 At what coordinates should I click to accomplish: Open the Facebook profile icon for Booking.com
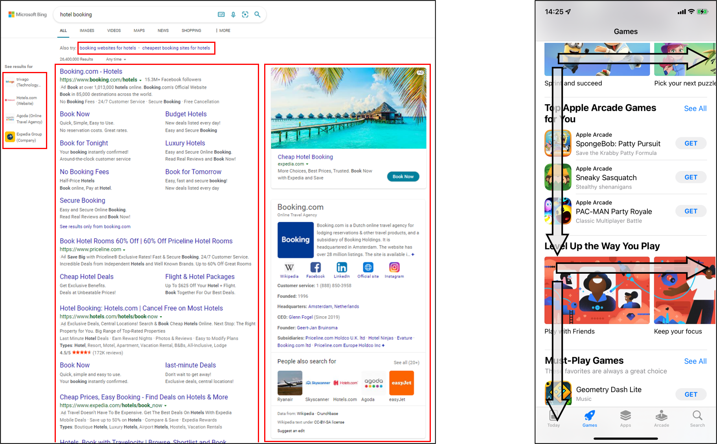pos(315,267)
